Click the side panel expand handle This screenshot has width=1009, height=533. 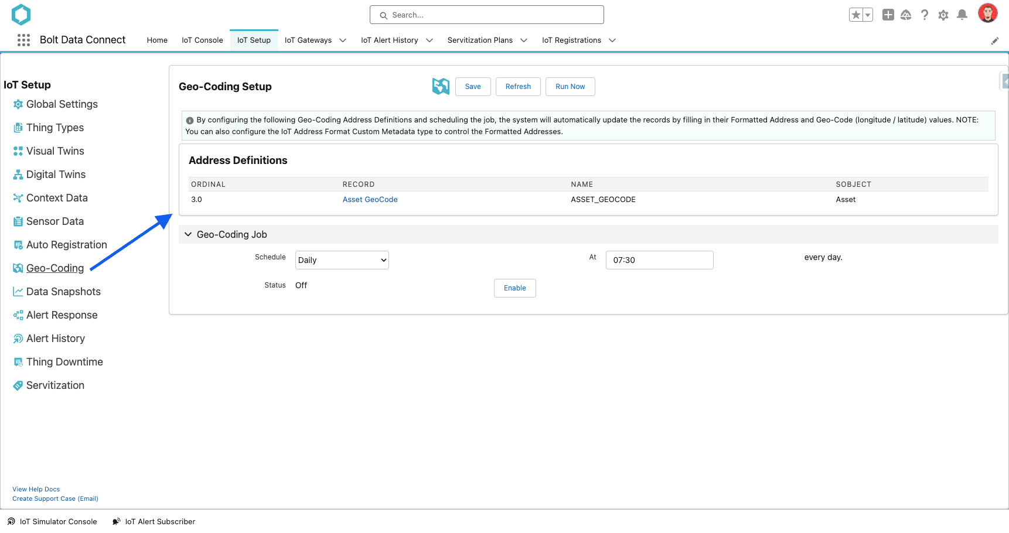[1004, 81]
